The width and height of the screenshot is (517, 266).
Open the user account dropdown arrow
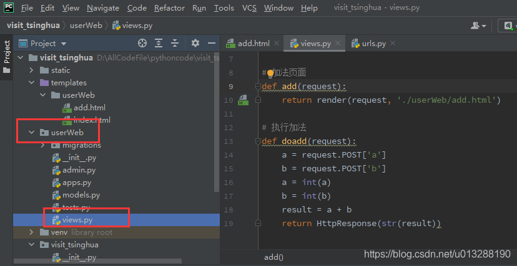pyautogui.click(x=484, y=26)
